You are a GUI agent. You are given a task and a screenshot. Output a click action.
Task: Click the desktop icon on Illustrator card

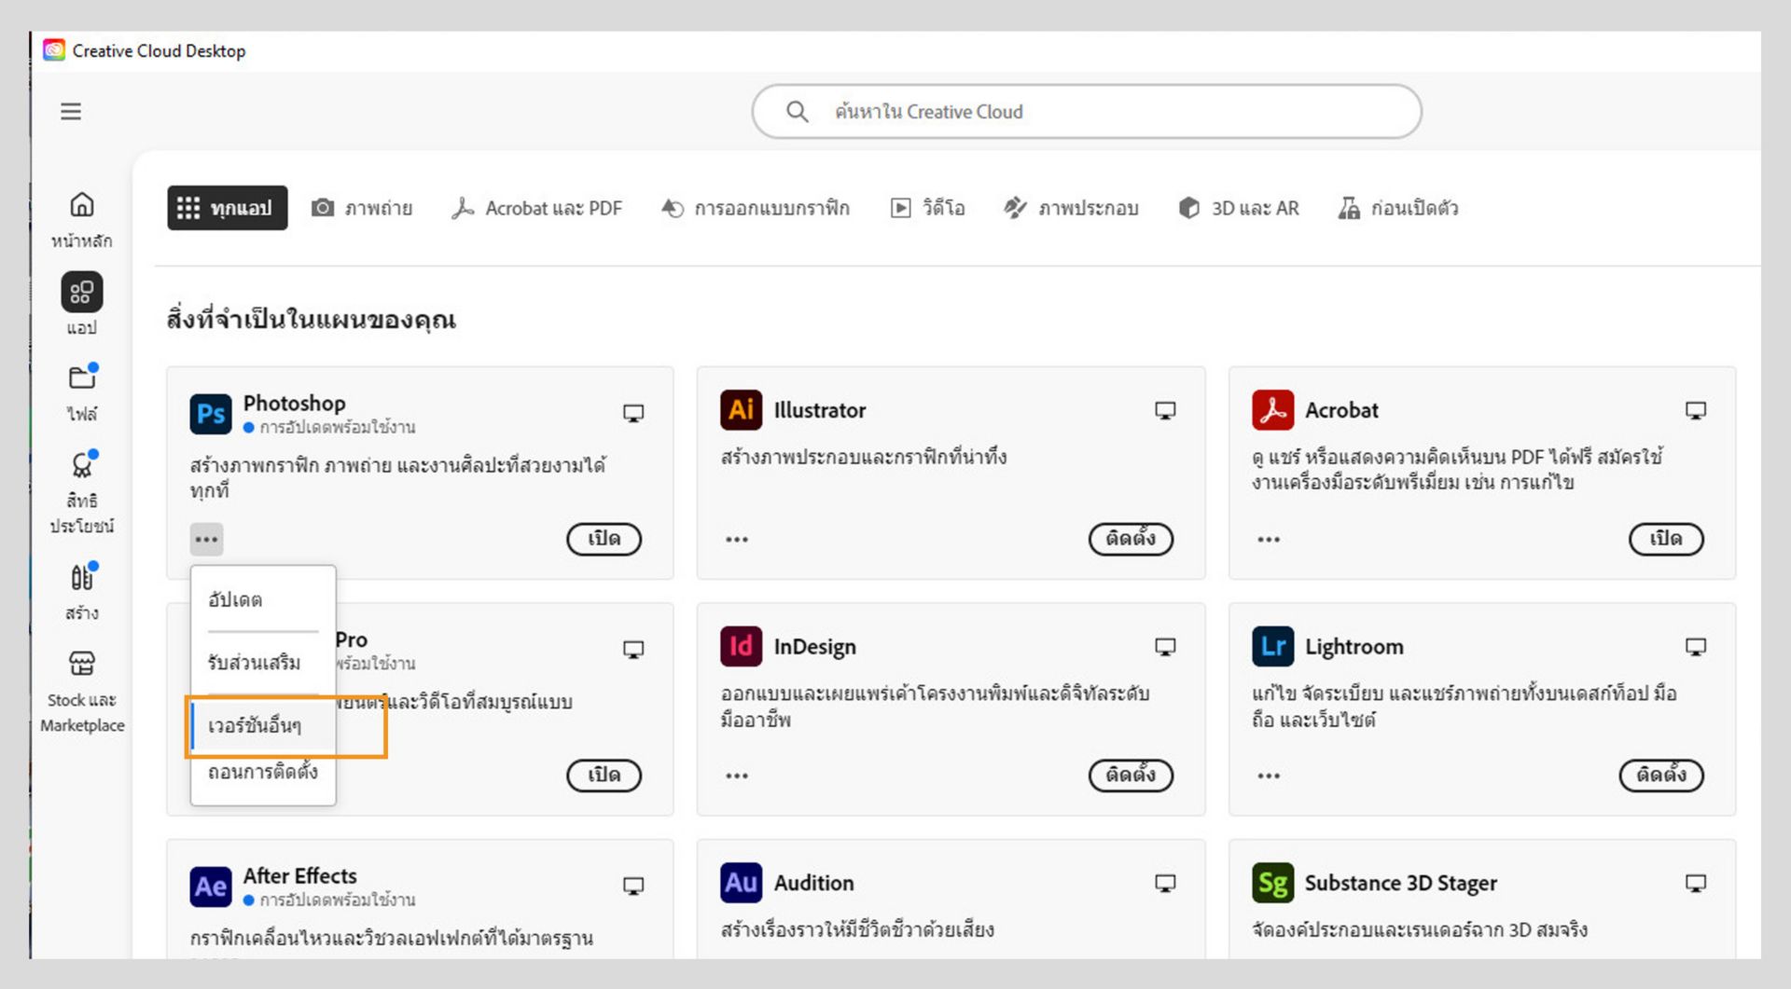[x=1165, y=411]
